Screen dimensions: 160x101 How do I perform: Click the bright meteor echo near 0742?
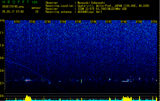coord(28,80)
